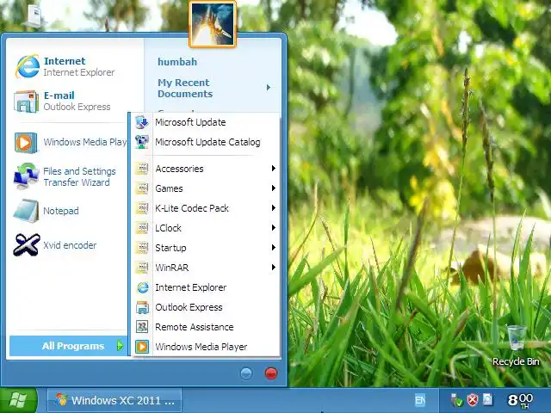
Task: Click the blue Log Off button
Action: 246,373
